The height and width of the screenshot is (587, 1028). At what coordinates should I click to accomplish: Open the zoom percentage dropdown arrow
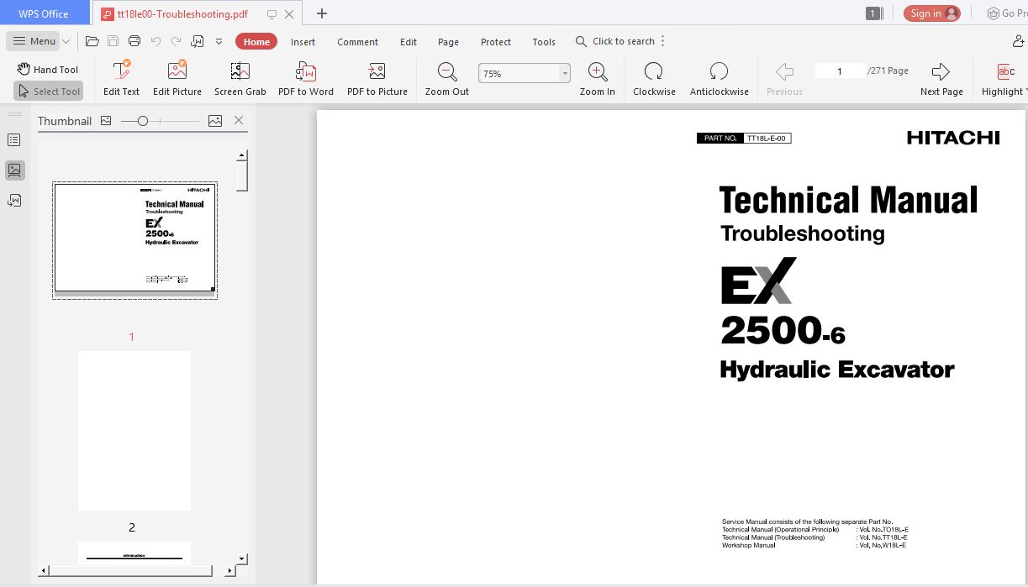[x=565, y=74]
